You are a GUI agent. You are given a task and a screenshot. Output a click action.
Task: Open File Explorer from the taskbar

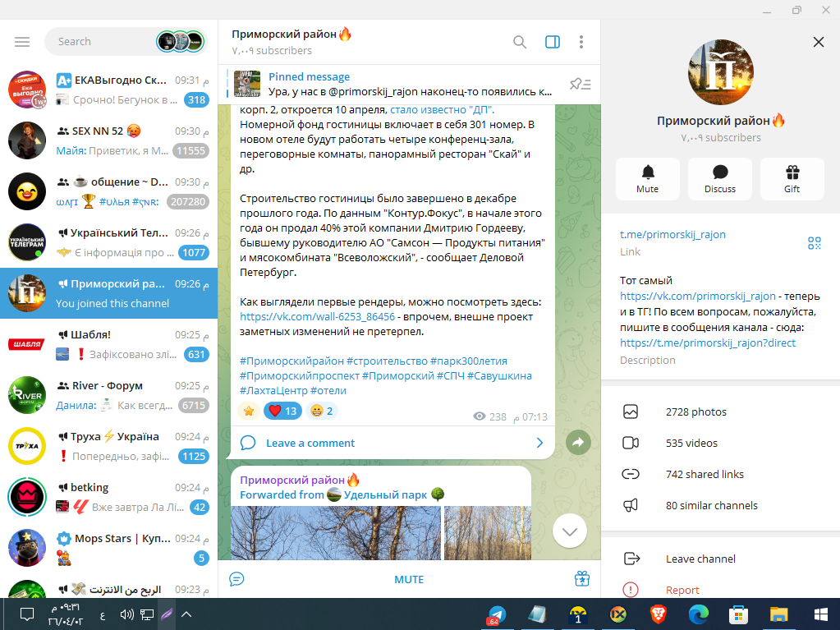click(x=778, y=614)
